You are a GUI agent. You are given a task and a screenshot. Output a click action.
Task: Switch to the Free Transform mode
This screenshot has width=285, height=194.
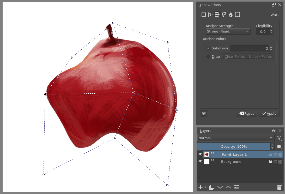point(204,15)
